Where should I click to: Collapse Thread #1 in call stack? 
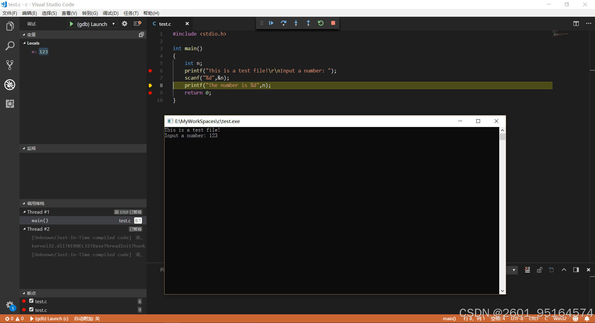[83, 212]
